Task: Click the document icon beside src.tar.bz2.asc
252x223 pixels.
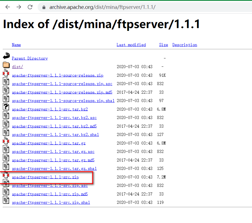Action: coord(6,115)
